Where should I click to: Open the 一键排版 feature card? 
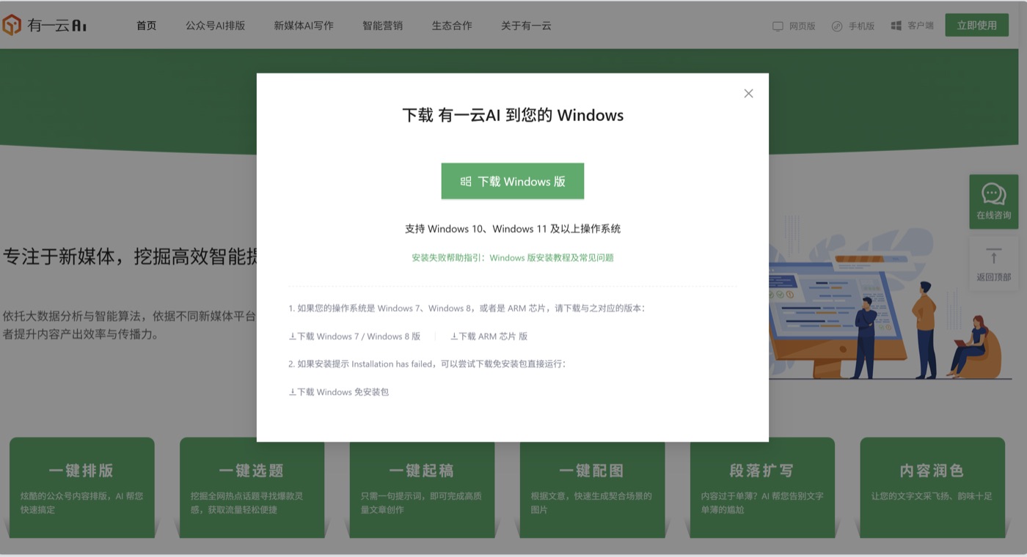pyautogui.click(x=82, y=487)
